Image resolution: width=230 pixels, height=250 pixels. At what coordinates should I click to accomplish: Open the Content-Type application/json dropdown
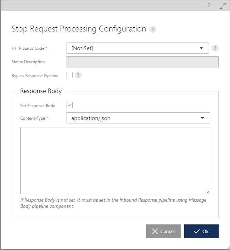click(138, 118)
